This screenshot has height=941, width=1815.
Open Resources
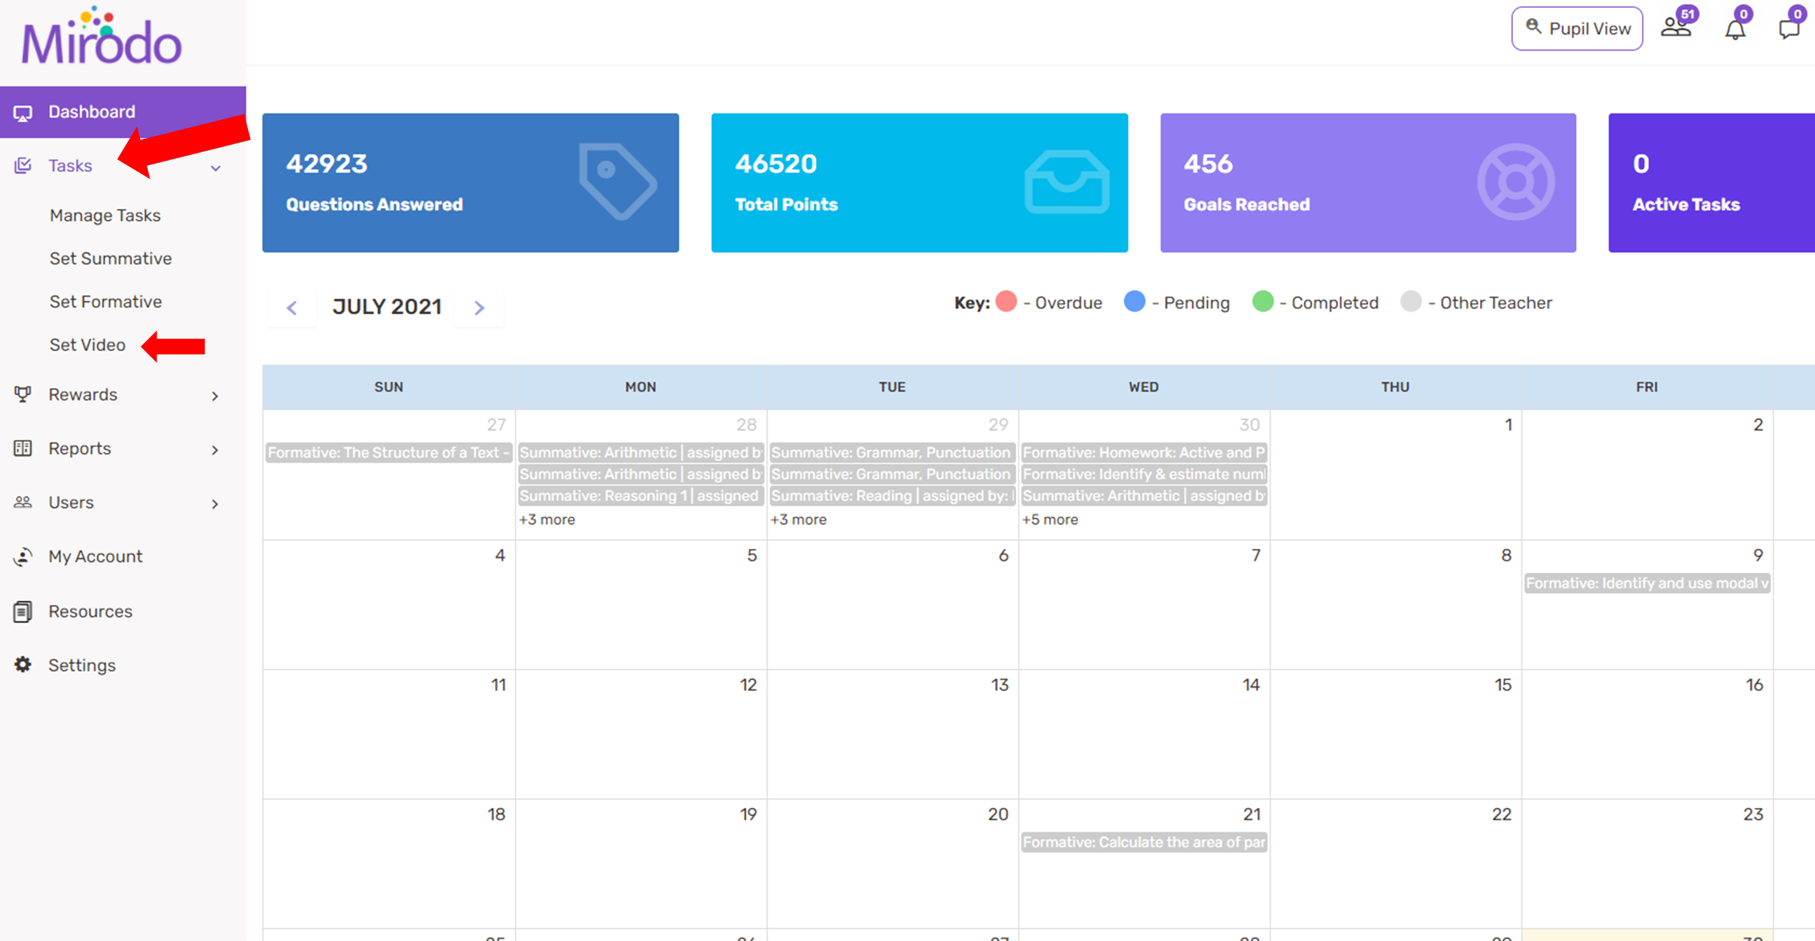(x=90, y=611)
